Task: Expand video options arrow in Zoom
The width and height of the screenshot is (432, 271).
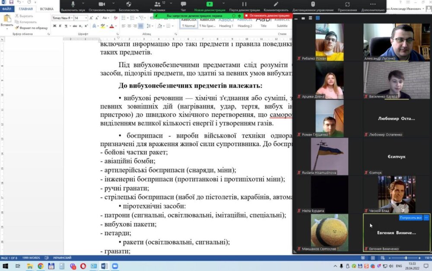Action: pos(113,3)
